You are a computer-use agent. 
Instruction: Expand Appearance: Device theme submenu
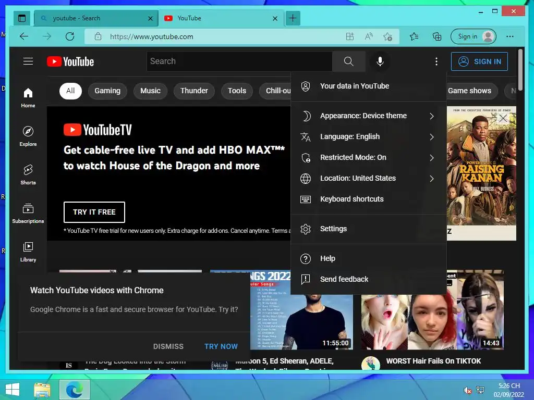(369, 116)
